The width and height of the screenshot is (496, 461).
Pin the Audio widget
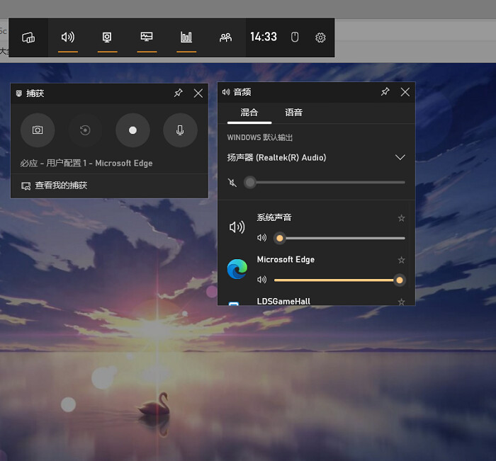[x=385, y=92]
